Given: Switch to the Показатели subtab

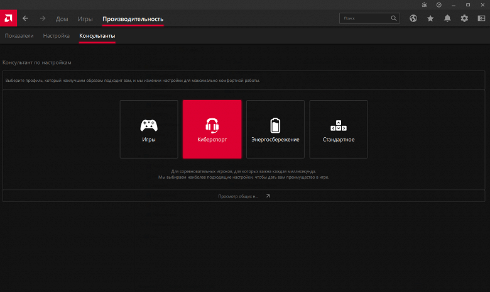Looking at the screenshot, I should [19, 36].
